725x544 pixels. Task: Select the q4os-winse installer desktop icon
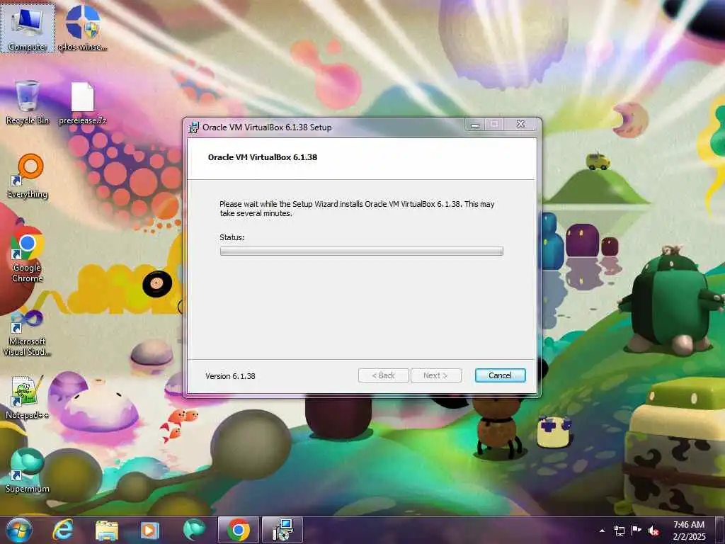click(82, 28)
